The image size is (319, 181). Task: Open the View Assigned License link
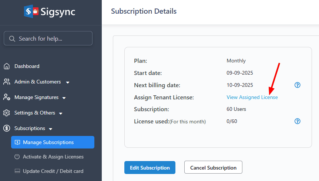point(252,97)
